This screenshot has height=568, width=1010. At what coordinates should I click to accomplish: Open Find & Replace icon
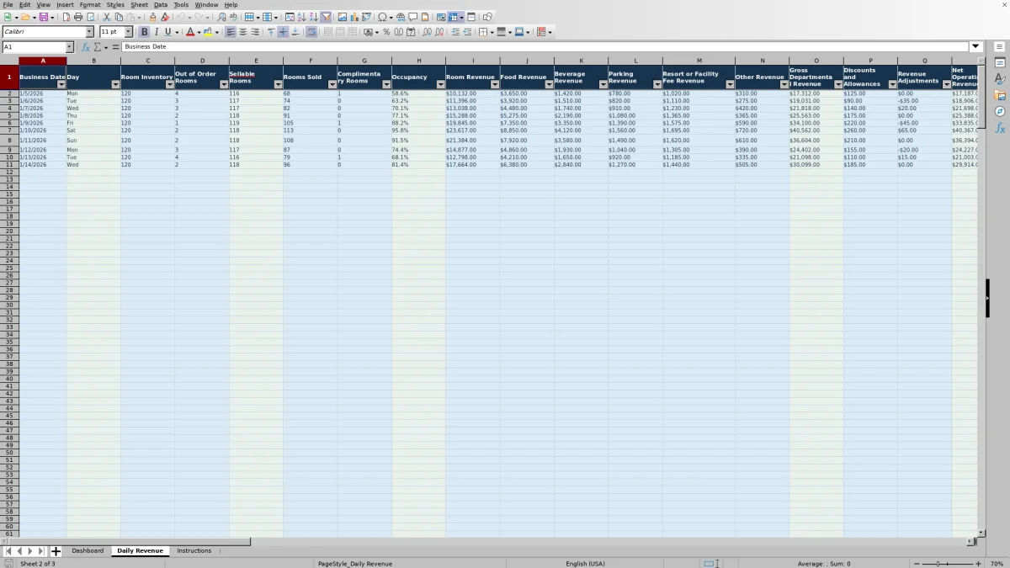221,17
